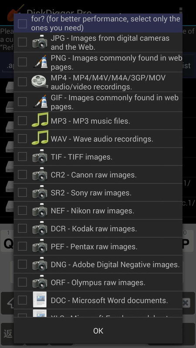The image size is (196, 348).
Task: Click the camera icon beside DCR
Action: (40, 228)
